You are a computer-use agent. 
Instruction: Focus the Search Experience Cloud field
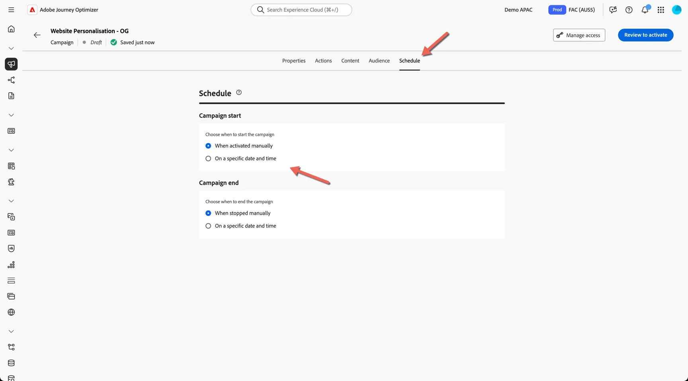tap(301, 10)
